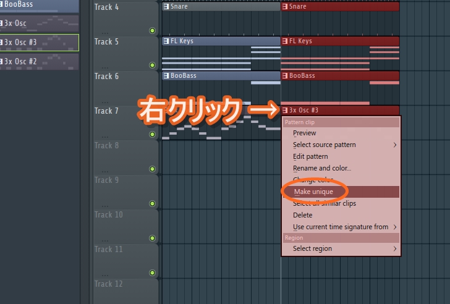This screenshot has height=304, width=450.
Task: Expand Use current time signature from submenu
Action: 395,227
